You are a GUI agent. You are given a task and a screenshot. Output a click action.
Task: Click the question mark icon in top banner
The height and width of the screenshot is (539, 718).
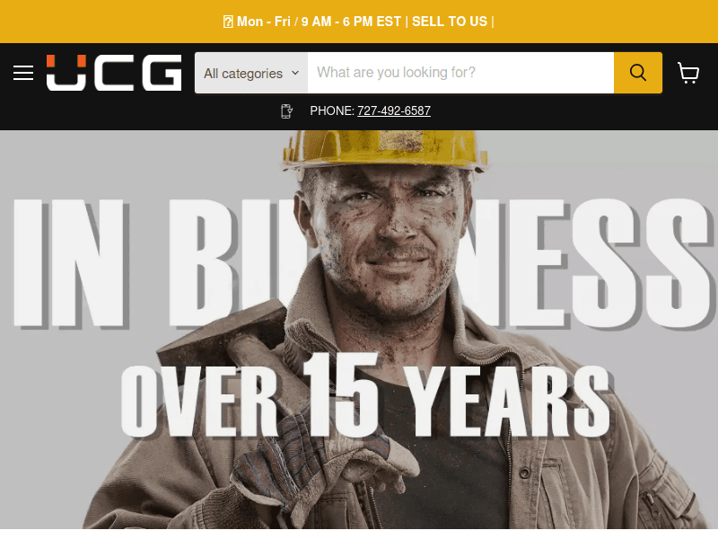pos(228,22)
